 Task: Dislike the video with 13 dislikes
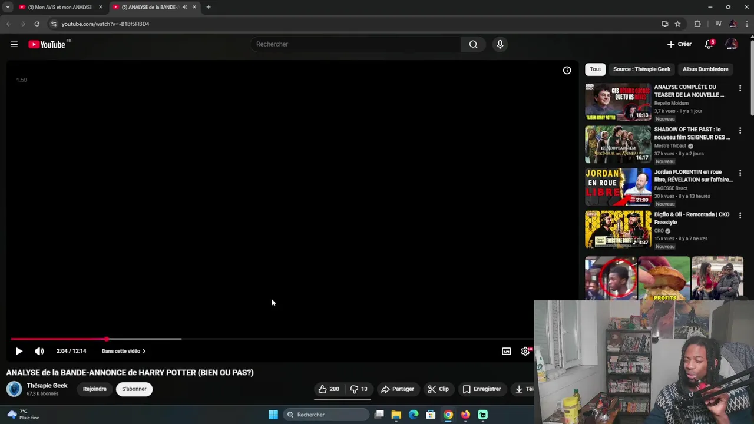click(359, 389)
